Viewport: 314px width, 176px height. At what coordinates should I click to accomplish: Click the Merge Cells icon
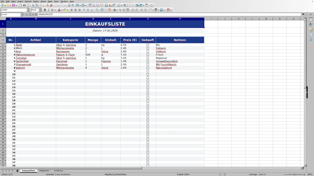click(105, 10)
